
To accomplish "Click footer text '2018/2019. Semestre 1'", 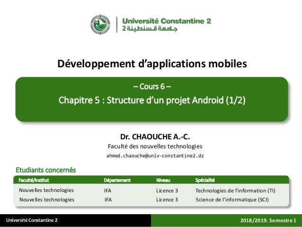I will pyautogui.click(x=268, y=220).
